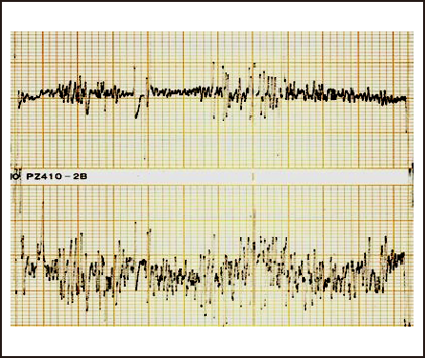Screen dimensions: 425x358
Task: Select the marks at lower chart's bottom-right corner
Action: [407, 323]
